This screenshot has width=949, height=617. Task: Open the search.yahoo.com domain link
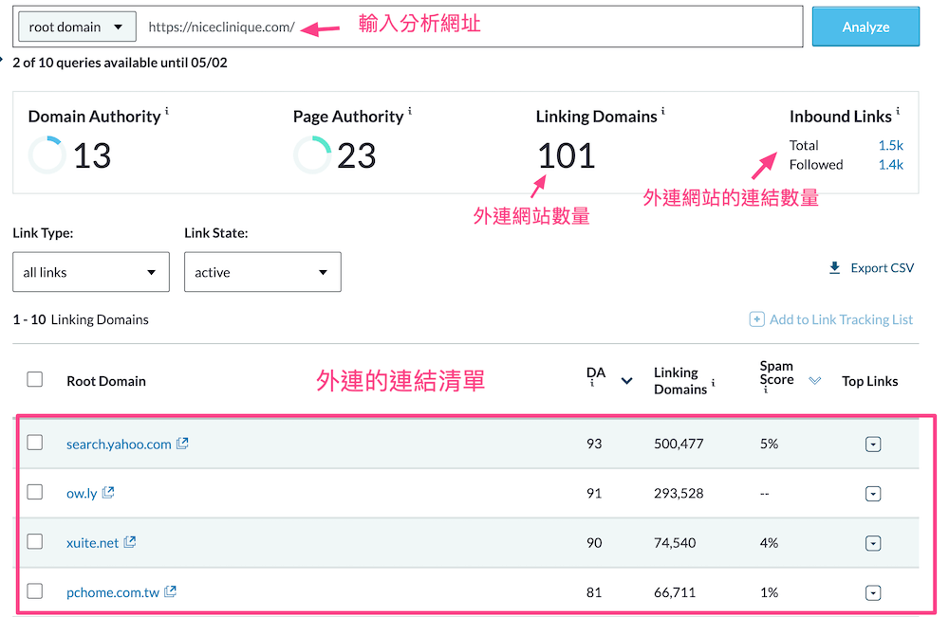(x=119, y=445)
